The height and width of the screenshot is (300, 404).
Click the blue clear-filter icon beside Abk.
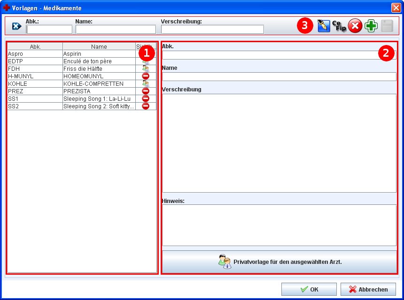16,26
